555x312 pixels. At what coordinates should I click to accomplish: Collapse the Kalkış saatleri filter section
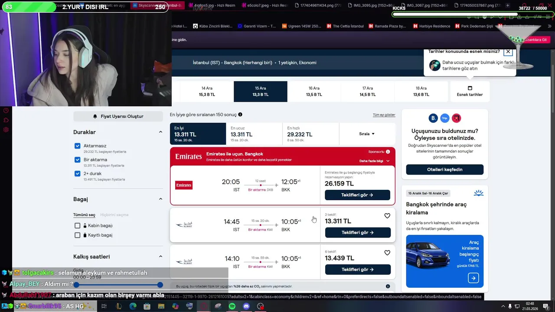point(160,257)
